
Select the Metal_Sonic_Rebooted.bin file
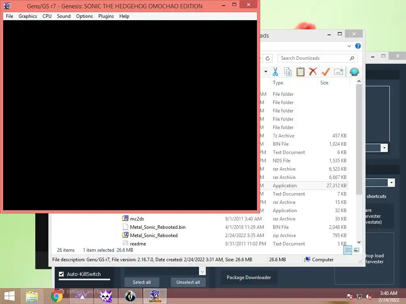pyautogui.click(x=157, y=227)
